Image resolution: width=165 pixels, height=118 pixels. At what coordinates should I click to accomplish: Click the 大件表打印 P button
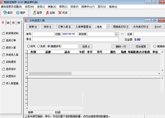[x=141, y=27]
